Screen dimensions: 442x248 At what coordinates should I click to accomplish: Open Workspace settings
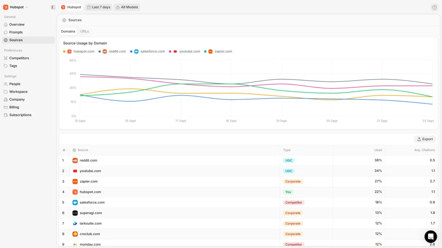(x=28, y=92)
